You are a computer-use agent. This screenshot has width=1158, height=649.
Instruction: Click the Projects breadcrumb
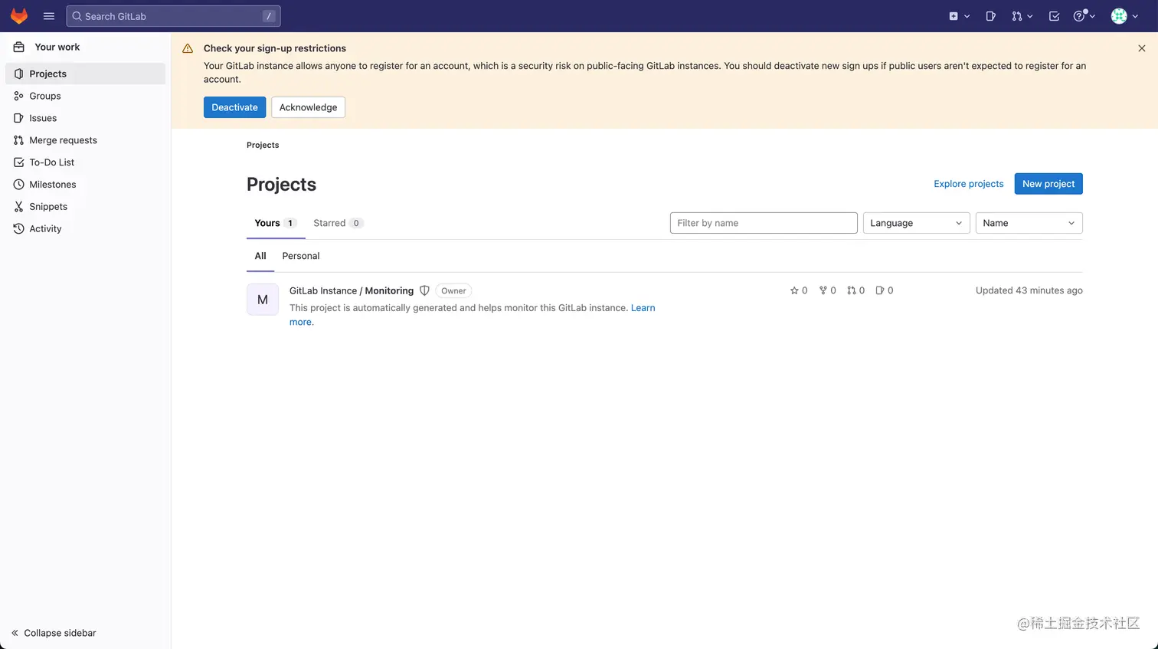[263, 145]
